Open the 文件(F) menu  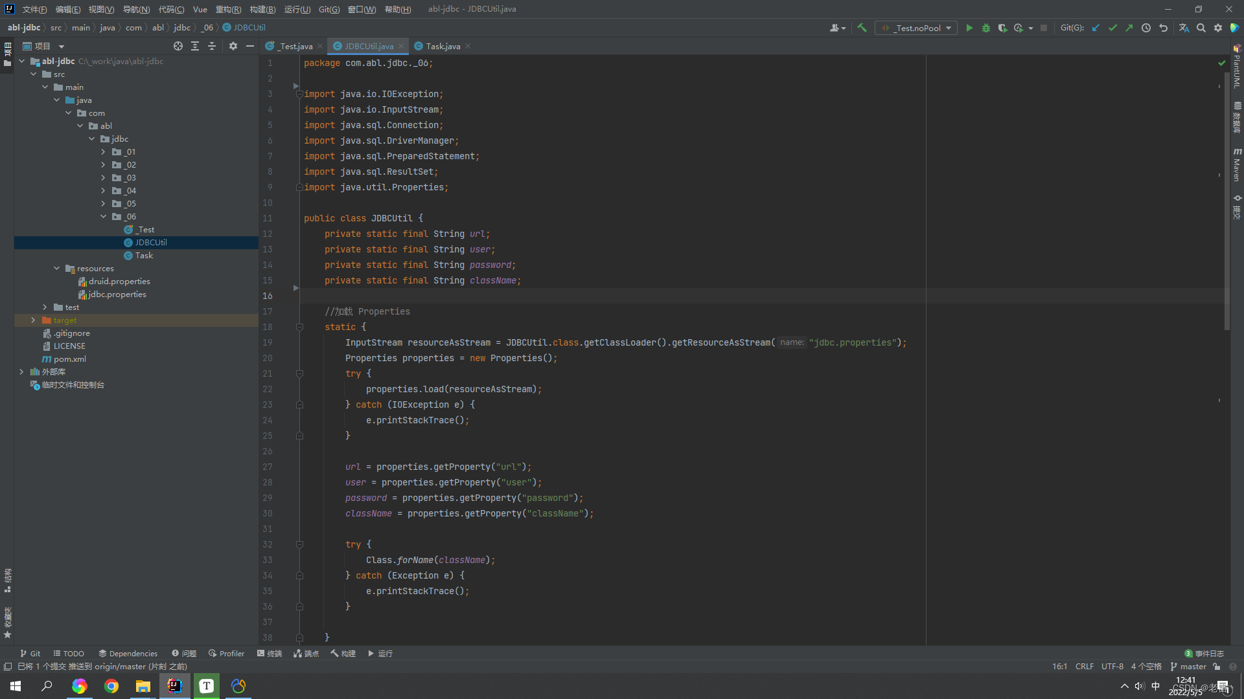click(x=34, y=9)
